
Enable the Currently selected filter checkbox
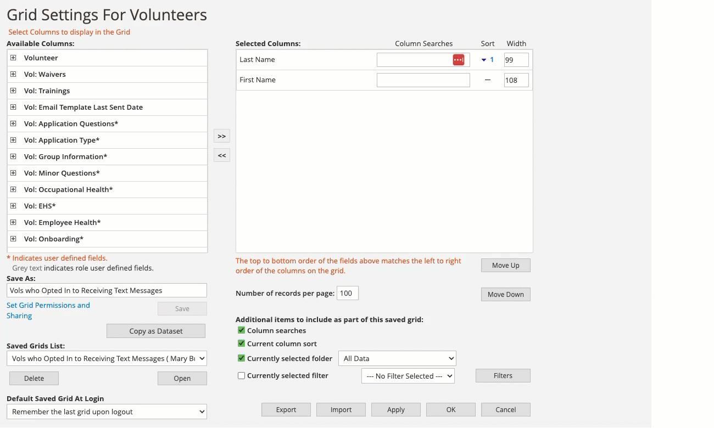(241, 376)
